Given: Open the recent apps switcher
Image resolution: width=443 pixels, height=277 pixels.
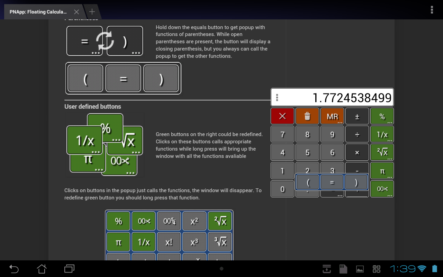Looking at the screenshot, I should tap(69, 269).
